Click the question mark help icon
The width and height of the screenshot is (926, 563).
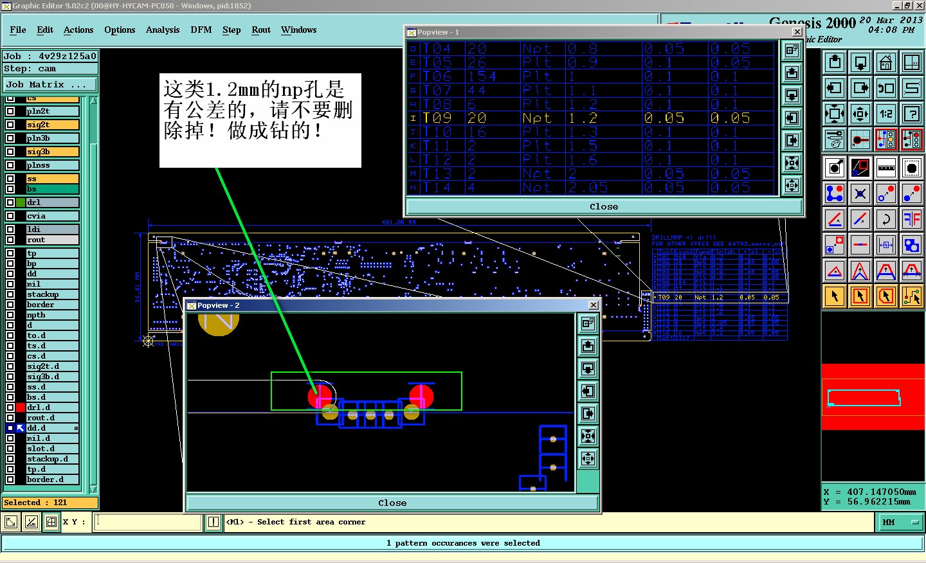tap(912, 114)
